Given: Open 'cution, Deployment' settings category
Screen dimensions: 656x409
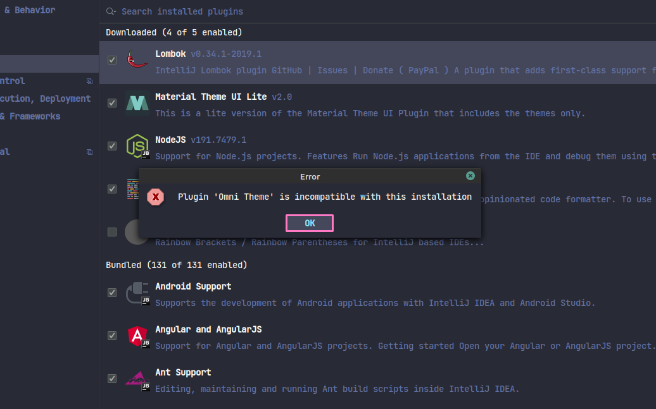Looking at the screenshot, I should (45, 99).
